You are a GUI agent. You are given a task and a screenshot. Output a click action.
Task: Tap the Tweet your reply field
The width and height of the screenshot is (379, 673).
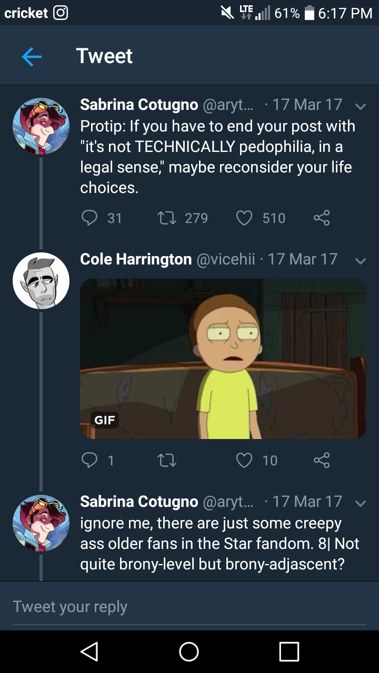pyautogui.click(x=189, y=607)
